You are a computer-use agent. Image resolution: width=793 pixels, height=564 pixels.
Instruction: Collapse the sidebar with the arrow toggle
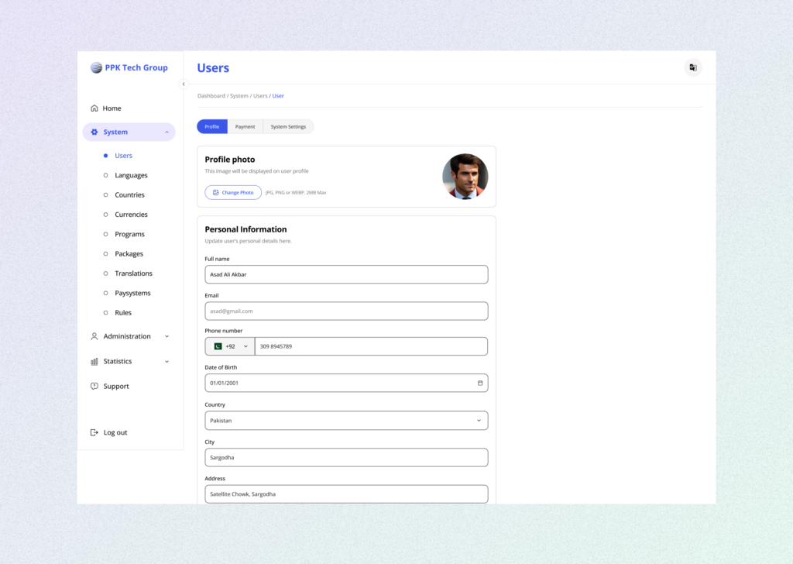coord(184,84)
